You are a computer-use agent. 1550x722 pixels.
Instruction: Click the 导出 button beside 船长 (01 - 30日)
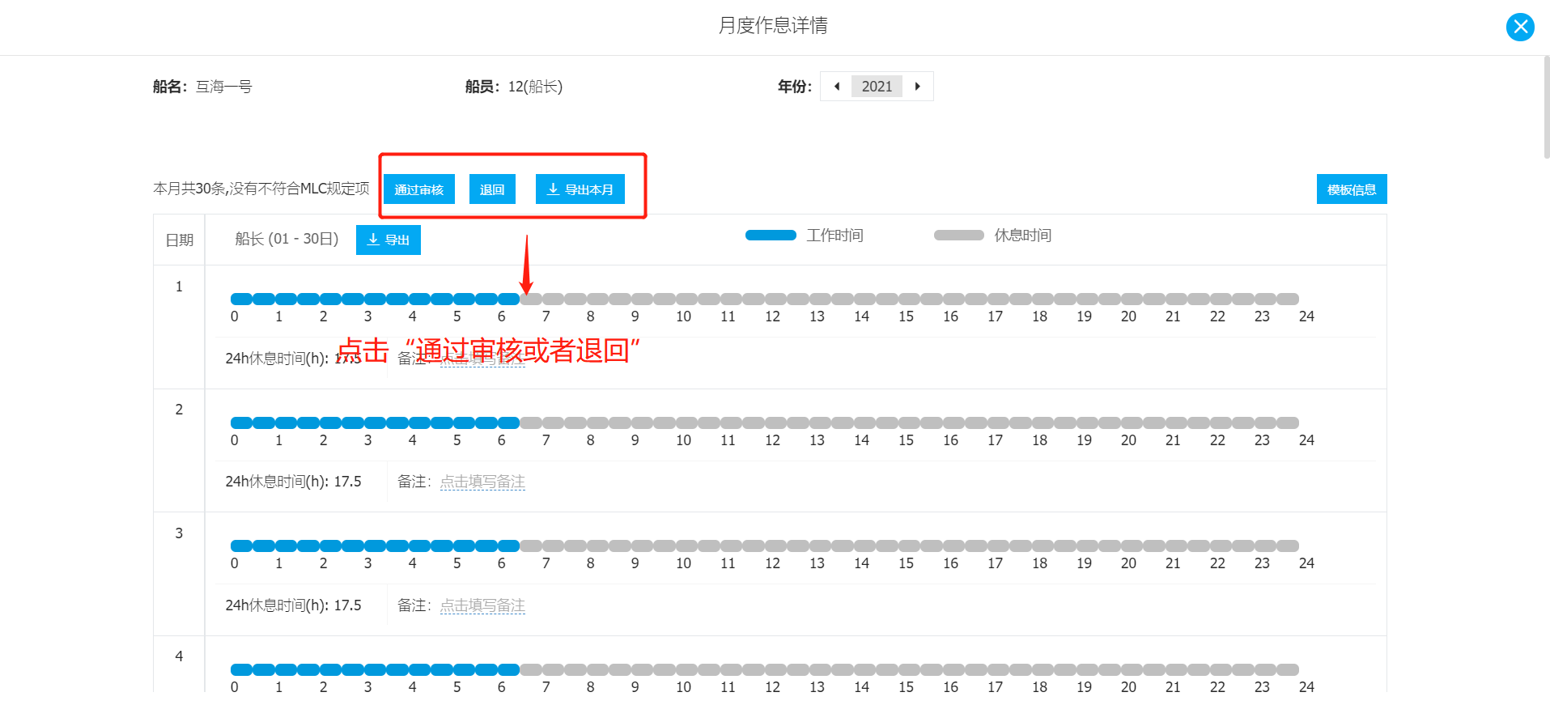[389, 240]
